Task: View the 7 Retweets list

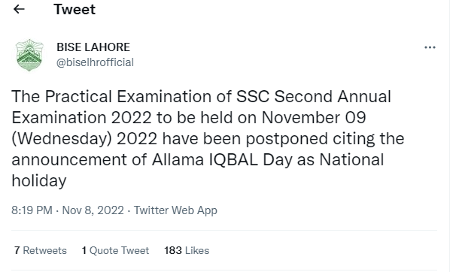Action: [x=41, y=250]
